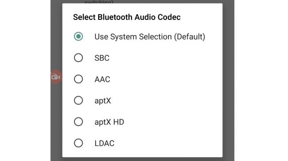Switch codec to LDAC radio circle
Screen dimensions: 288x161
(x=78, y=143)
